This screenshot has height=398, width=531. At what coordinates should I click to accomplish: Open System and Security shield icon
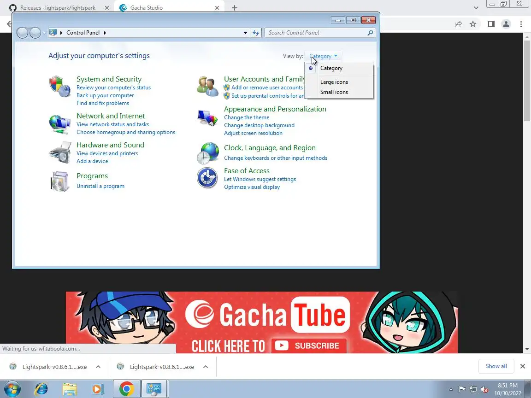(x=59, y=87)
